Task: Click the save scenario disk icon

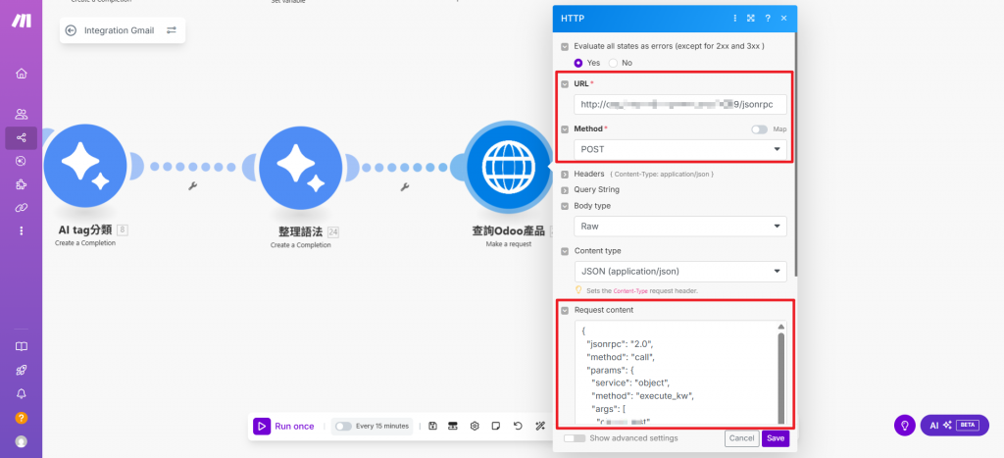Action: tap(432, 426)
